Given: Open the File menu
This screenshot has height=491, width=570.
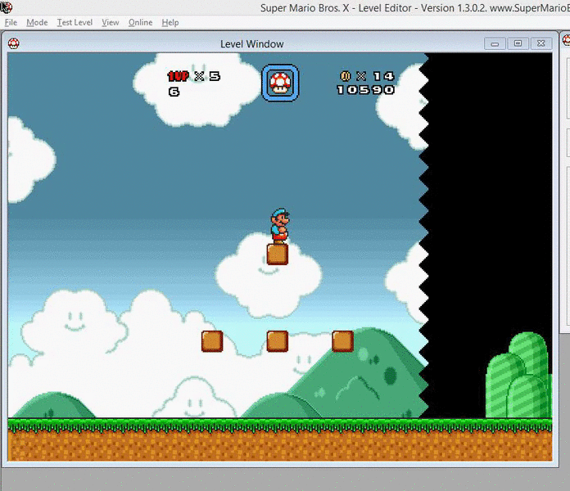Looking at the screenshot, I should (11, 23).
